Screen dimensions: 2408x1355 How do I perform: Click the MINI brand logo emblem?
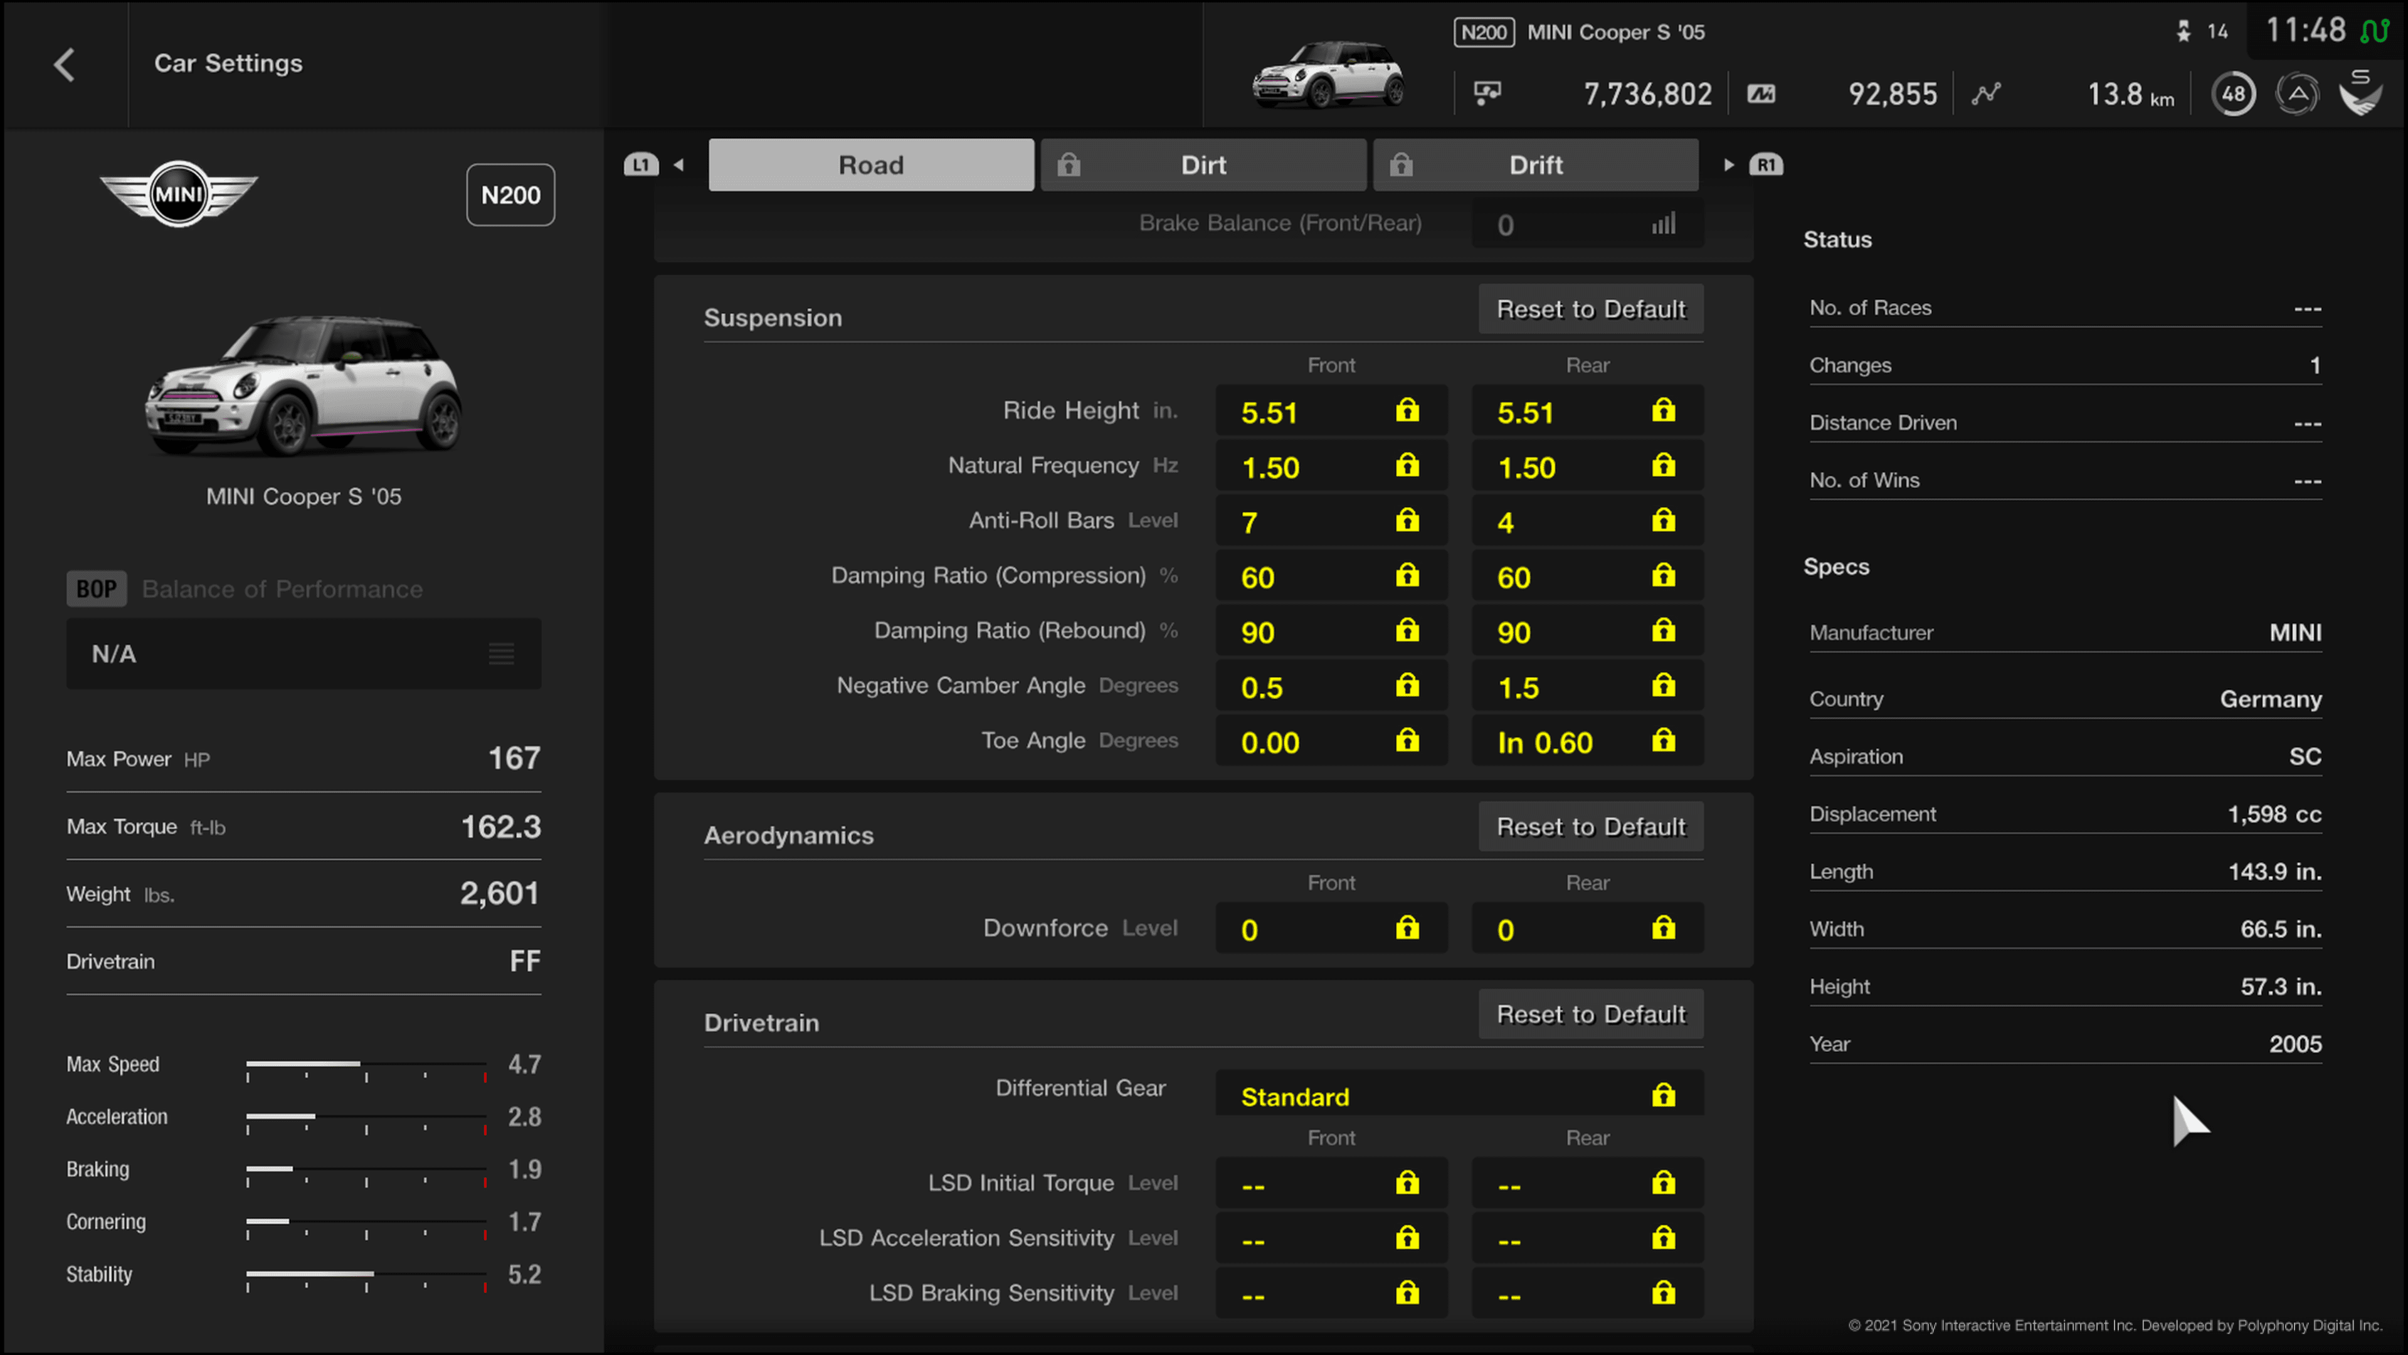click(179, 194)
